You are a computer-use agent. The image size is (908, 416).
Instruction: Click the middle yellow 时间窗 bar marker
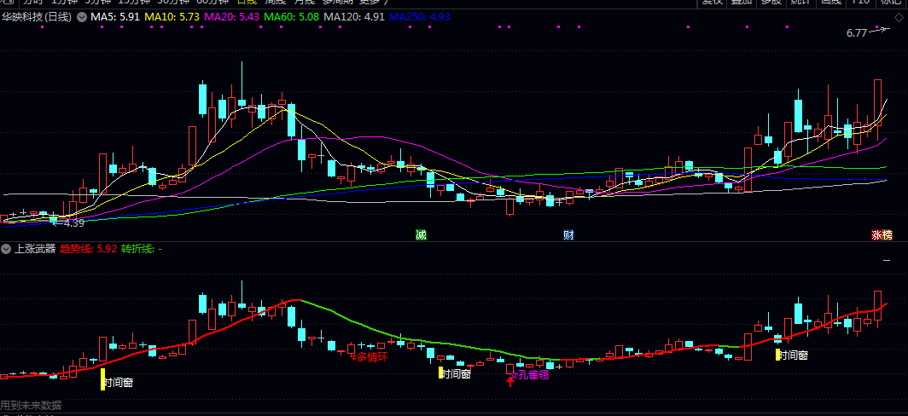440,373
